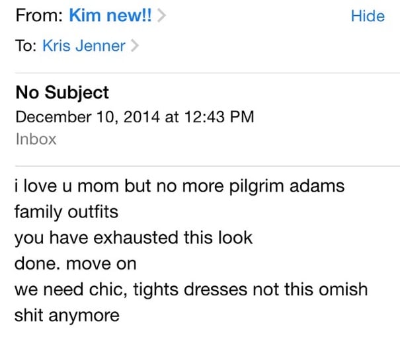Tap the 12:43 PM timestamp
400x337 pixels.
click(x=219, y=117)
